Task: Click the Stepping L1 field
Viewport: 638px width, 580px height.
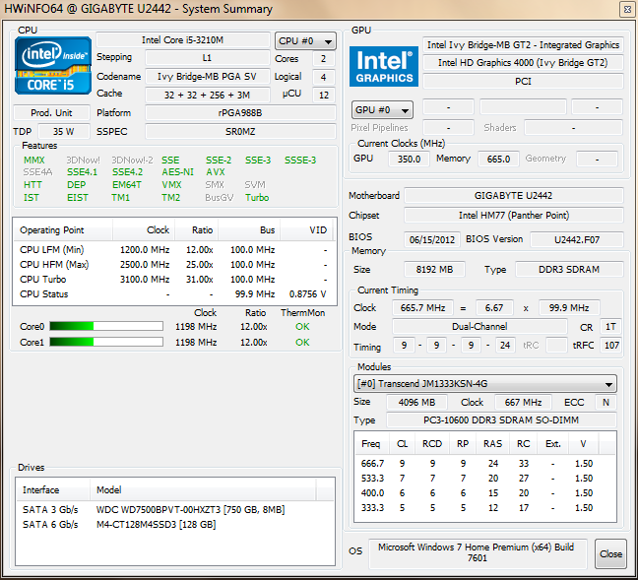Action: click(x=207, y=58)
